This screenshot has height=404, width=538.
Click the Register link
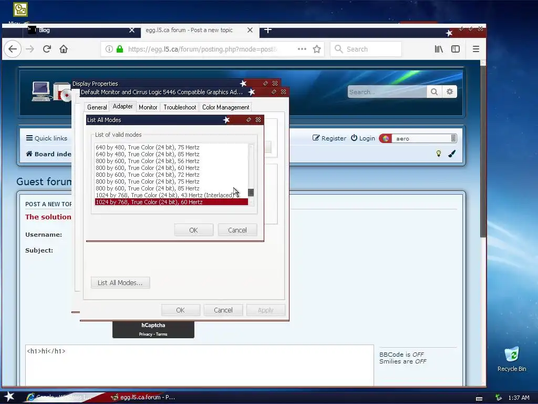pyautogui.click(x=329, y=138)
